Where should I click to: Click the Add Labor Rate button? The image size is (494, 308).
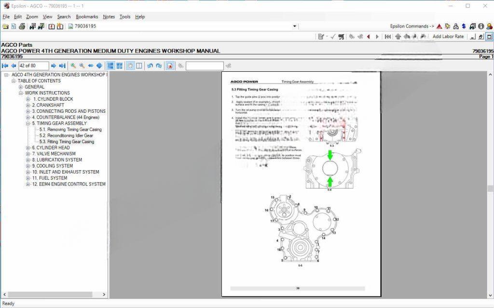[448, 37]
